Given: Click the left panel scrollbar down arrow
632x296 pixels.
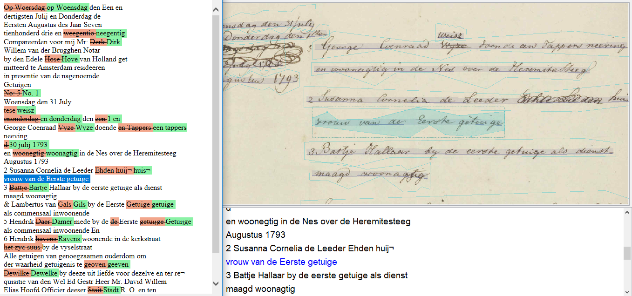Looking at the screenshot, I should coord(216,283).
